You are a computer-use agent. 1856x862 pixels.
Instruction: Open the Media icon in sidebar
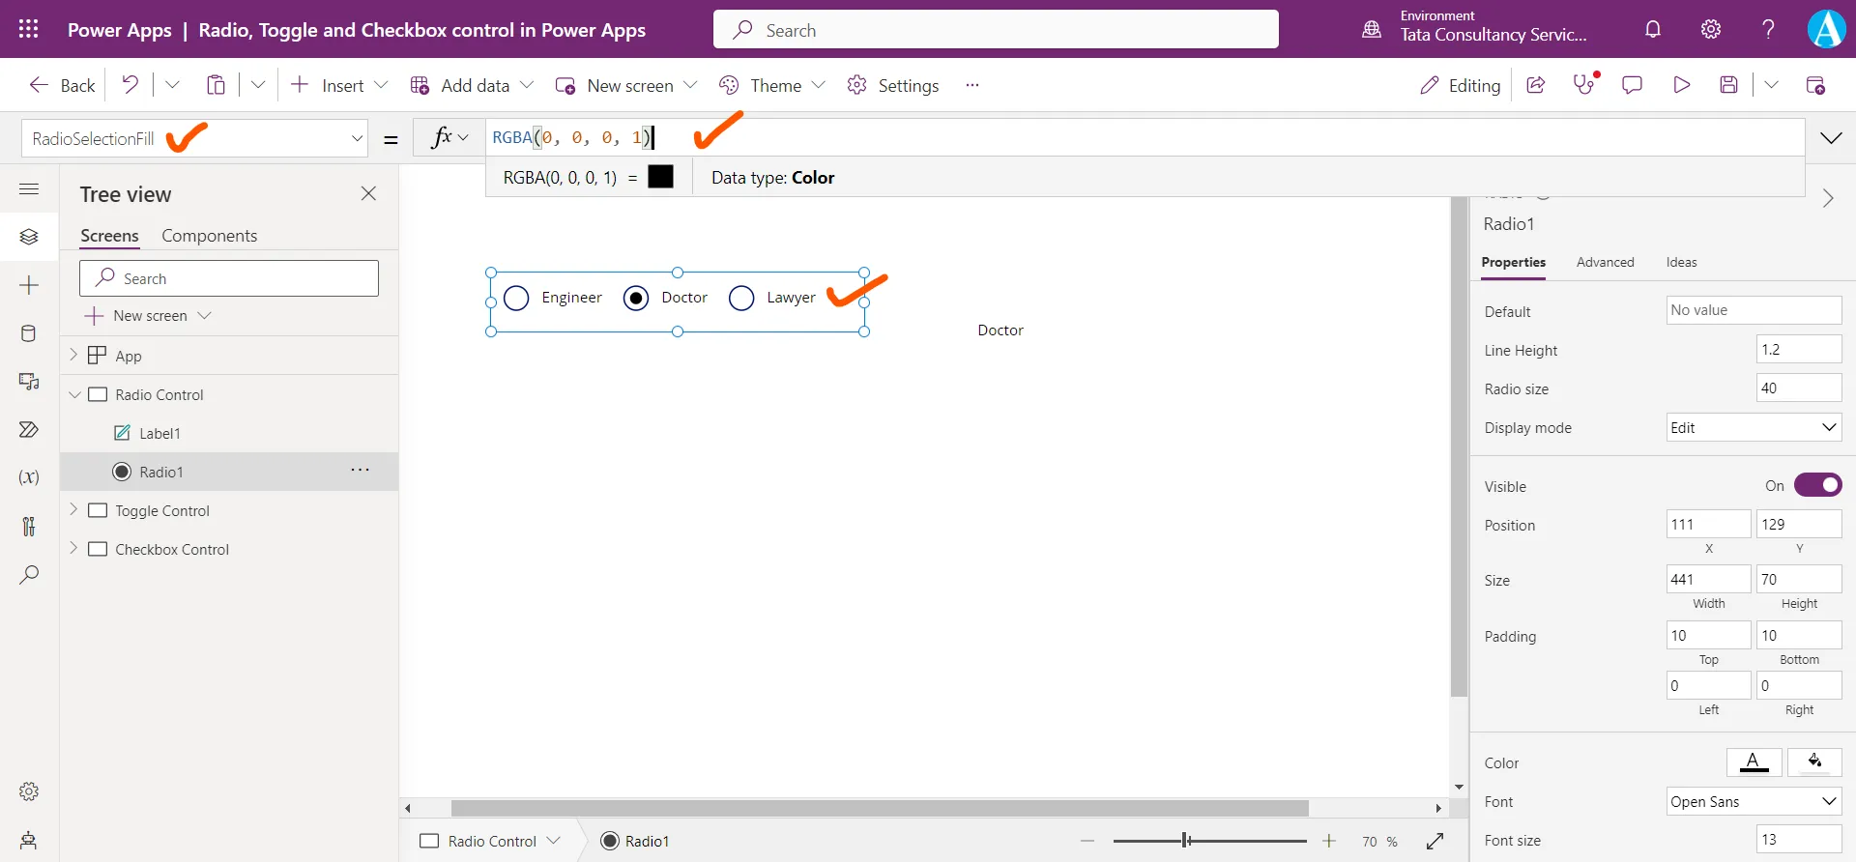coord(29,382)
